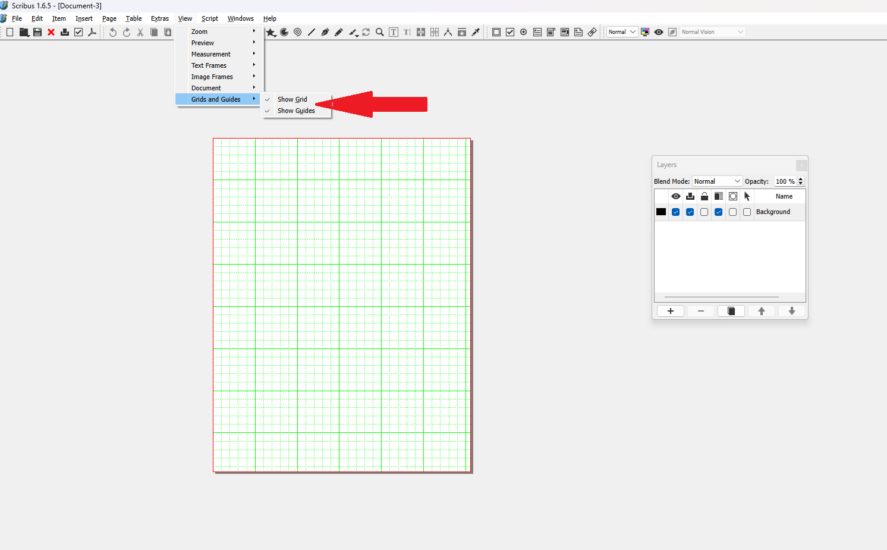Click the red X Close document icon

point(51,32)
